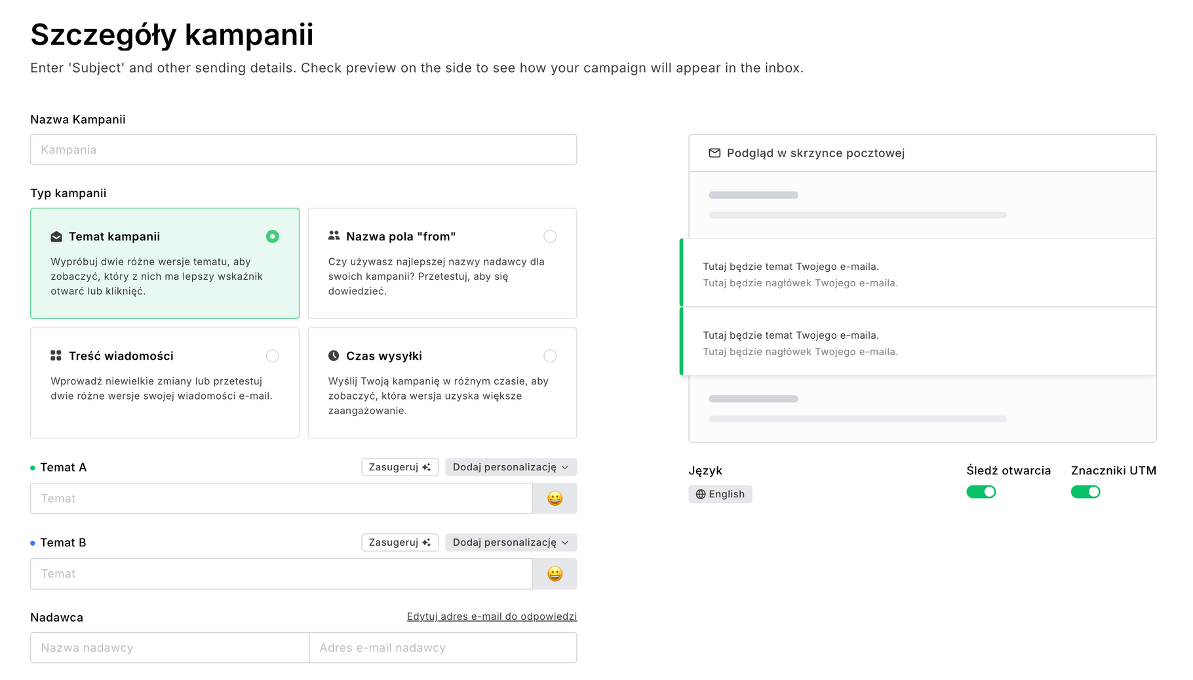
Task: Click the Nazwa Kampanii input field
Action: pyautogui.click(x=303, y=150)
